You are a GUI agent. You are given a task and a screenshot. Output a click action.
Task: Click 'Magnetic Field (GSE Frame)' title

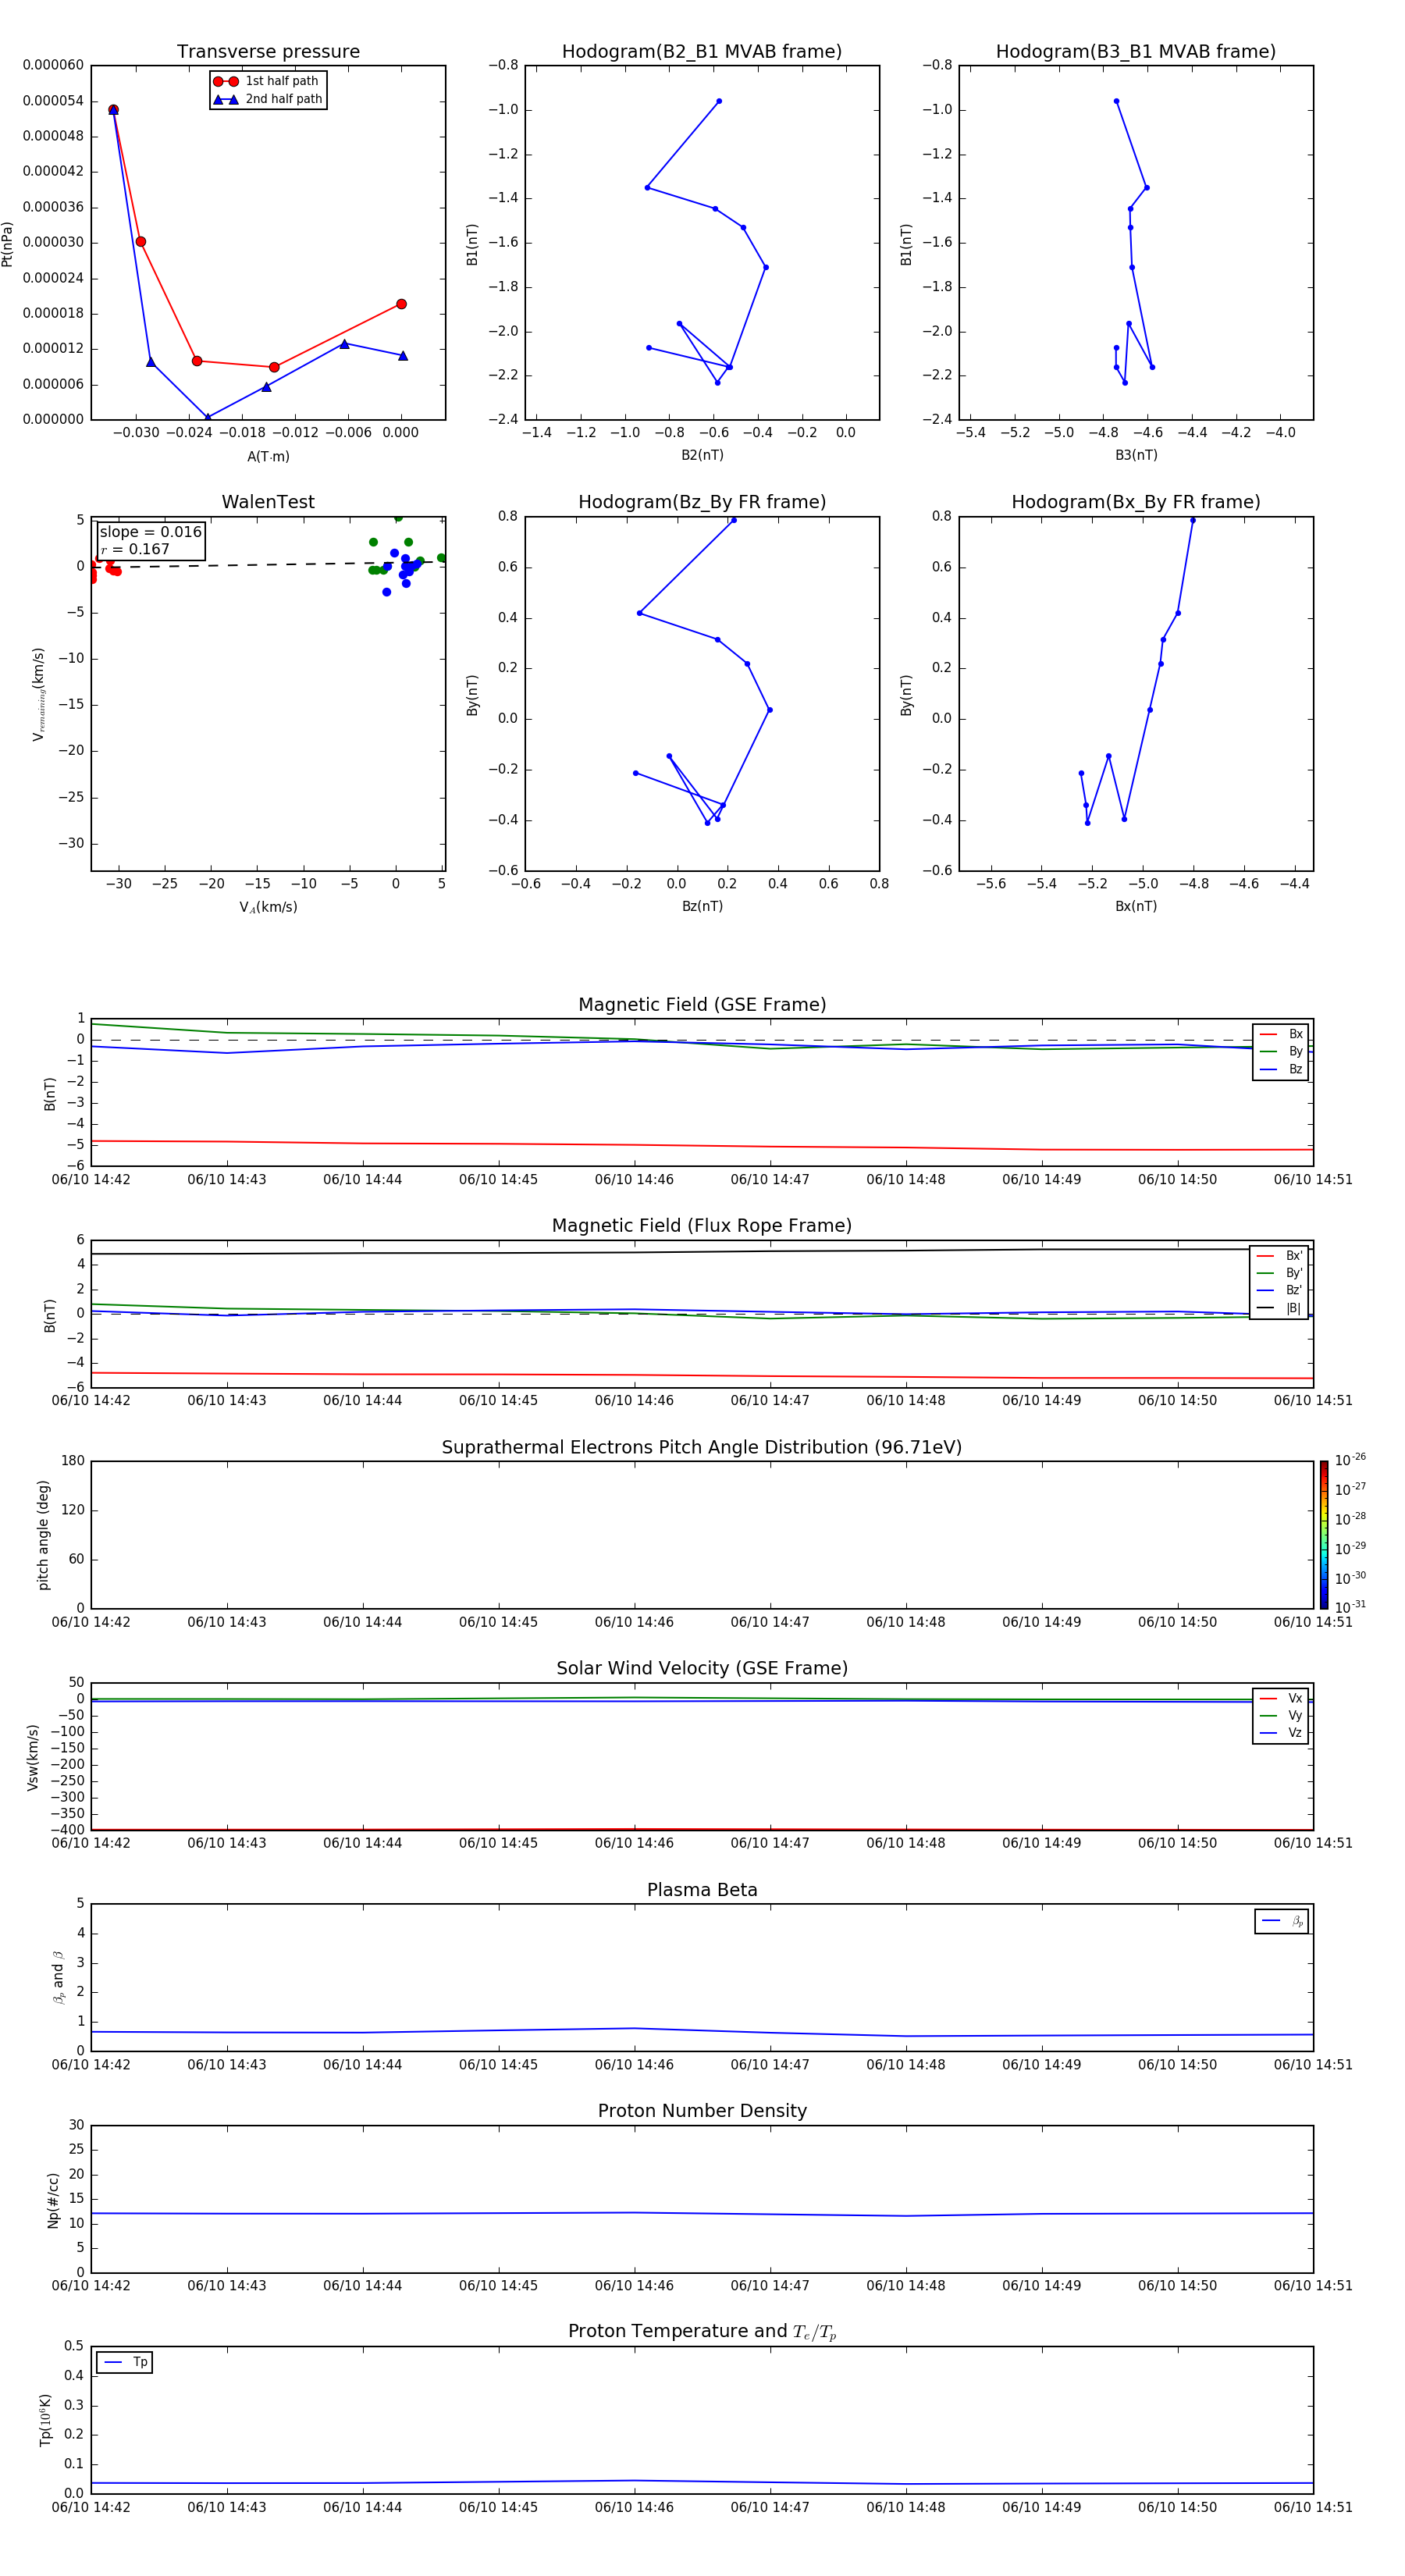[x=702, y=1005]
